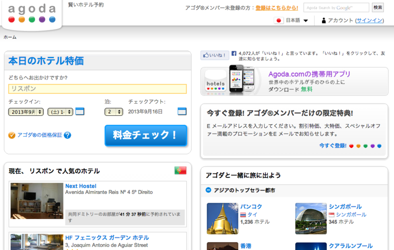Click the クアラルンプール thumbnail
Image resolution: width=394 pixels, height=250 pixels.
pos(311,246)
